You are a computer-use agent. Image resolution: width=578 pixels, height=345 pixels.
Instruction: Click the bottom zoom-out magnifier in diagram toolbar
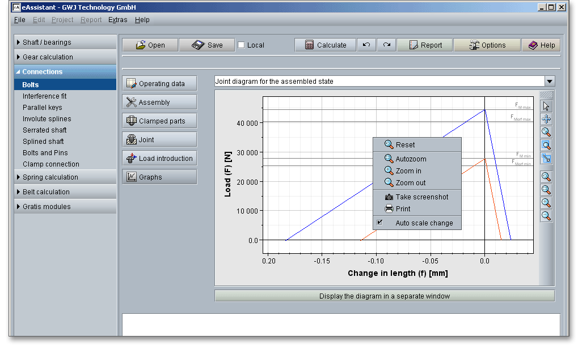pyautogui.click(x=546, y=216)
